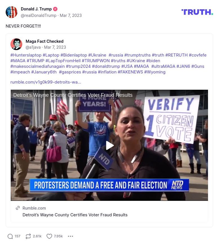The width and height of the screenshot is (219, 245).
Task: Open the #FAKENEWS hashtag
Action: tap(130, 72)
